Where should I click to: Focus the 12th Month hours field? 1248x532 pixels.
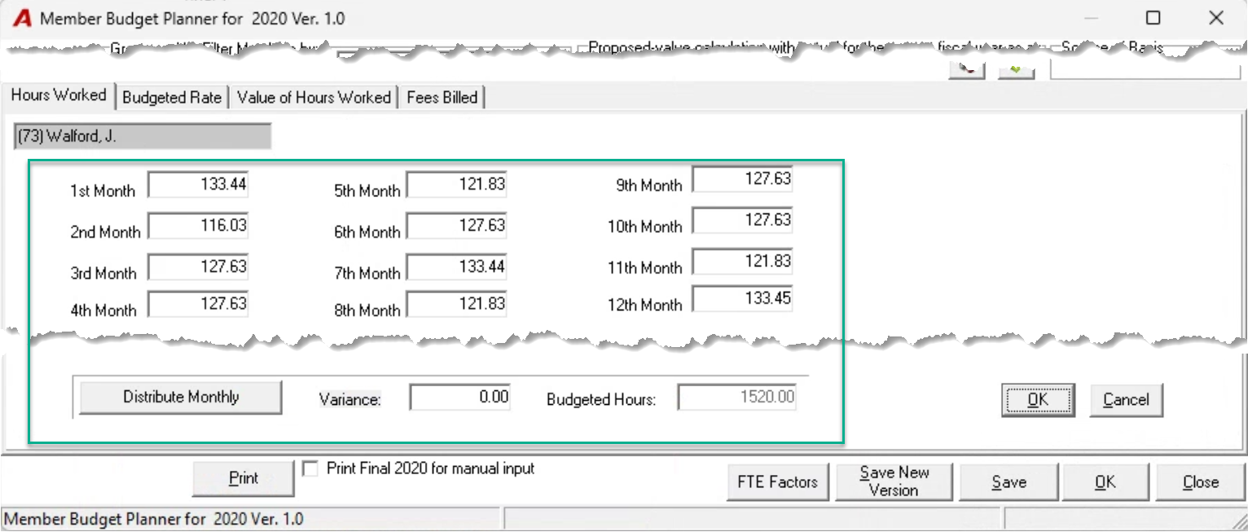pyautogui.click(x=742, y=298)
